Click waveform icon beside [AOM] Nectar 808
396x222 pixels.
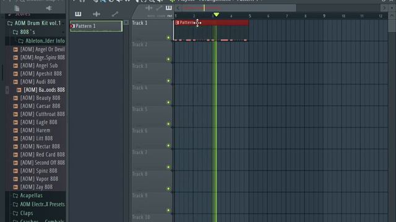pyautogui.click(x=15, y=147)
